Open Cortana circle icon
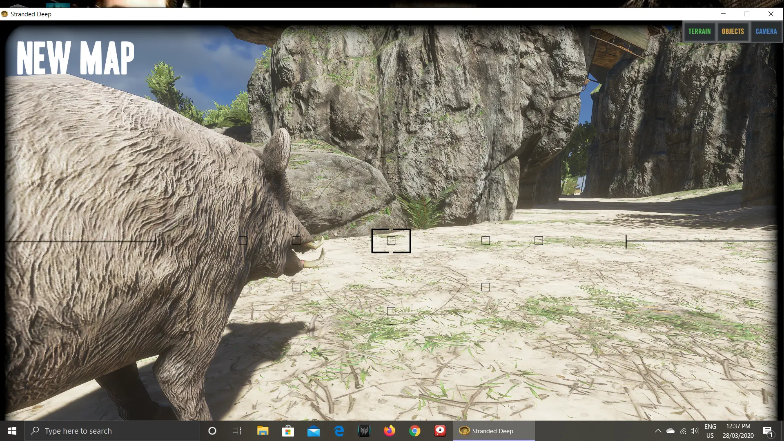Screen dimensions: 784x441 click(212, 431)
